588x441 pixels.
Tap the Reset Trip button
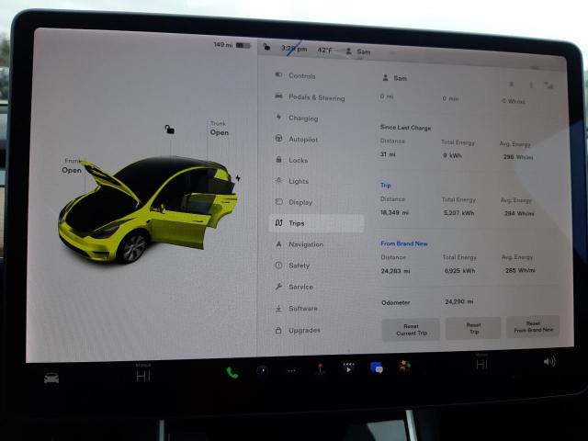click(473, 328)
